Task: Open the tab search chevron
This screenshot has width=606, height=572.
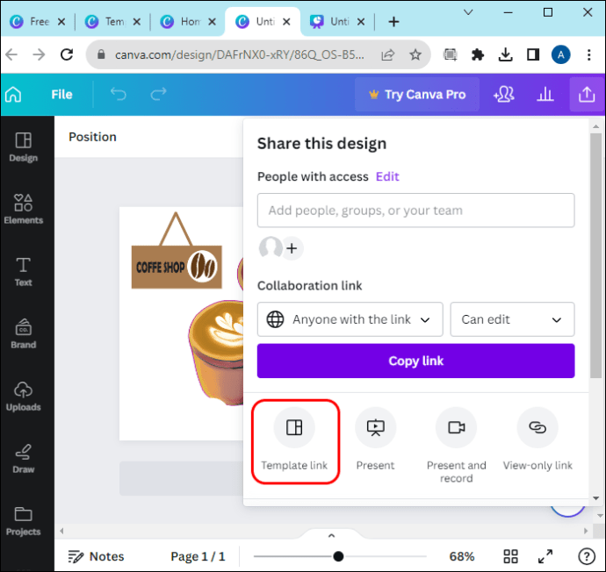Action: point(468,12)
